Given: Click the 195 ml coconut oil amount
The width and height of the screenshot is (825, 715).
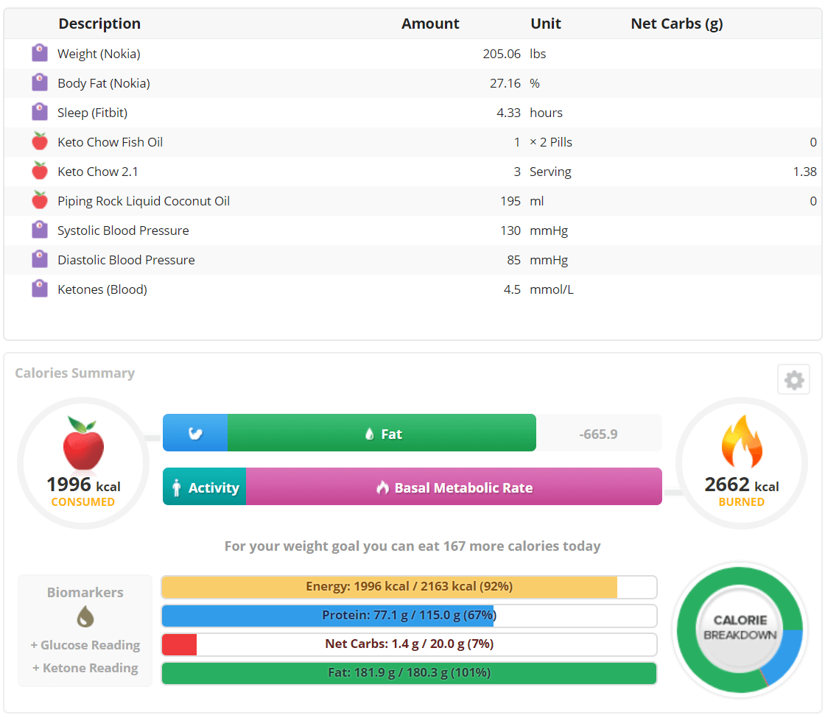Looking at the screenshot, I should (510, 201).
